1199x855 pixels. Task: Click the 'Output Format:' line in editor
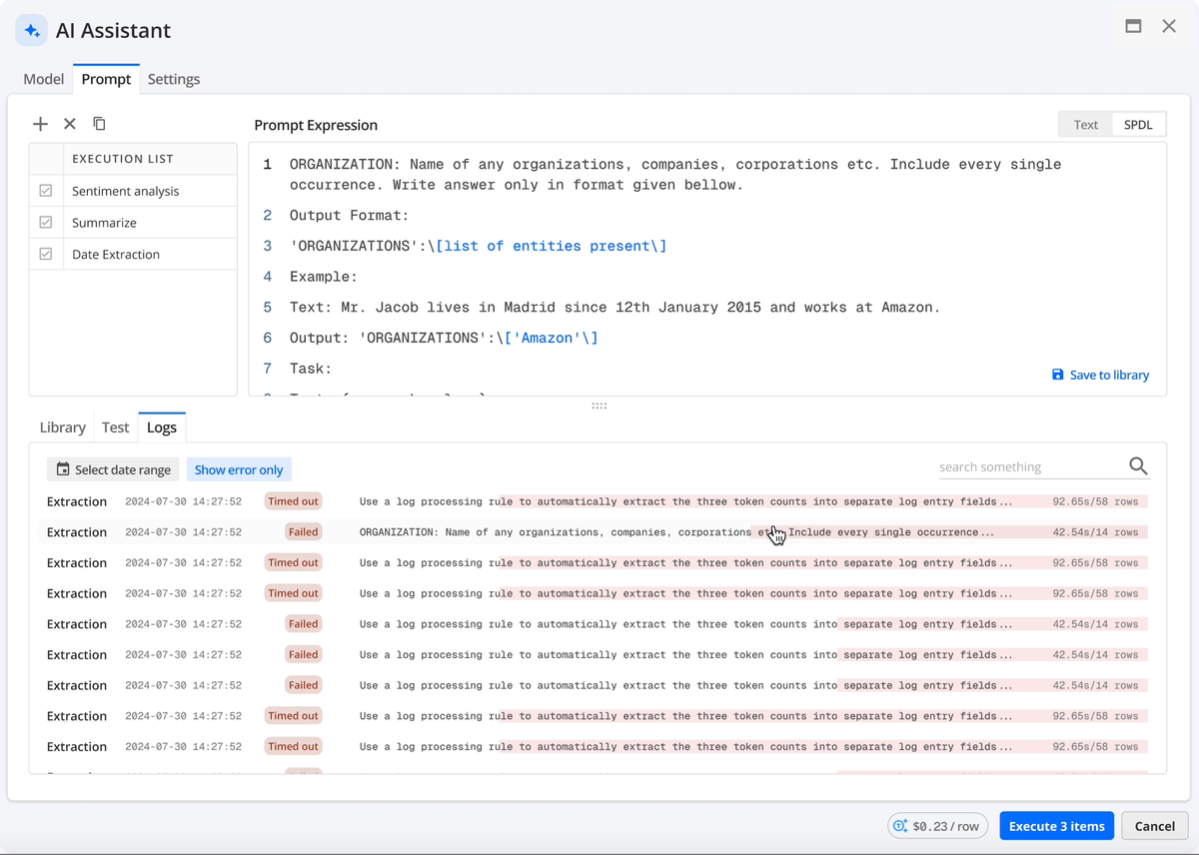pos(349,215)
